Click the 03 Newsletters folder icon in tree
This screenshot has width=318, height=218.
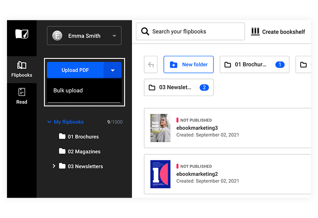point(62,166)
